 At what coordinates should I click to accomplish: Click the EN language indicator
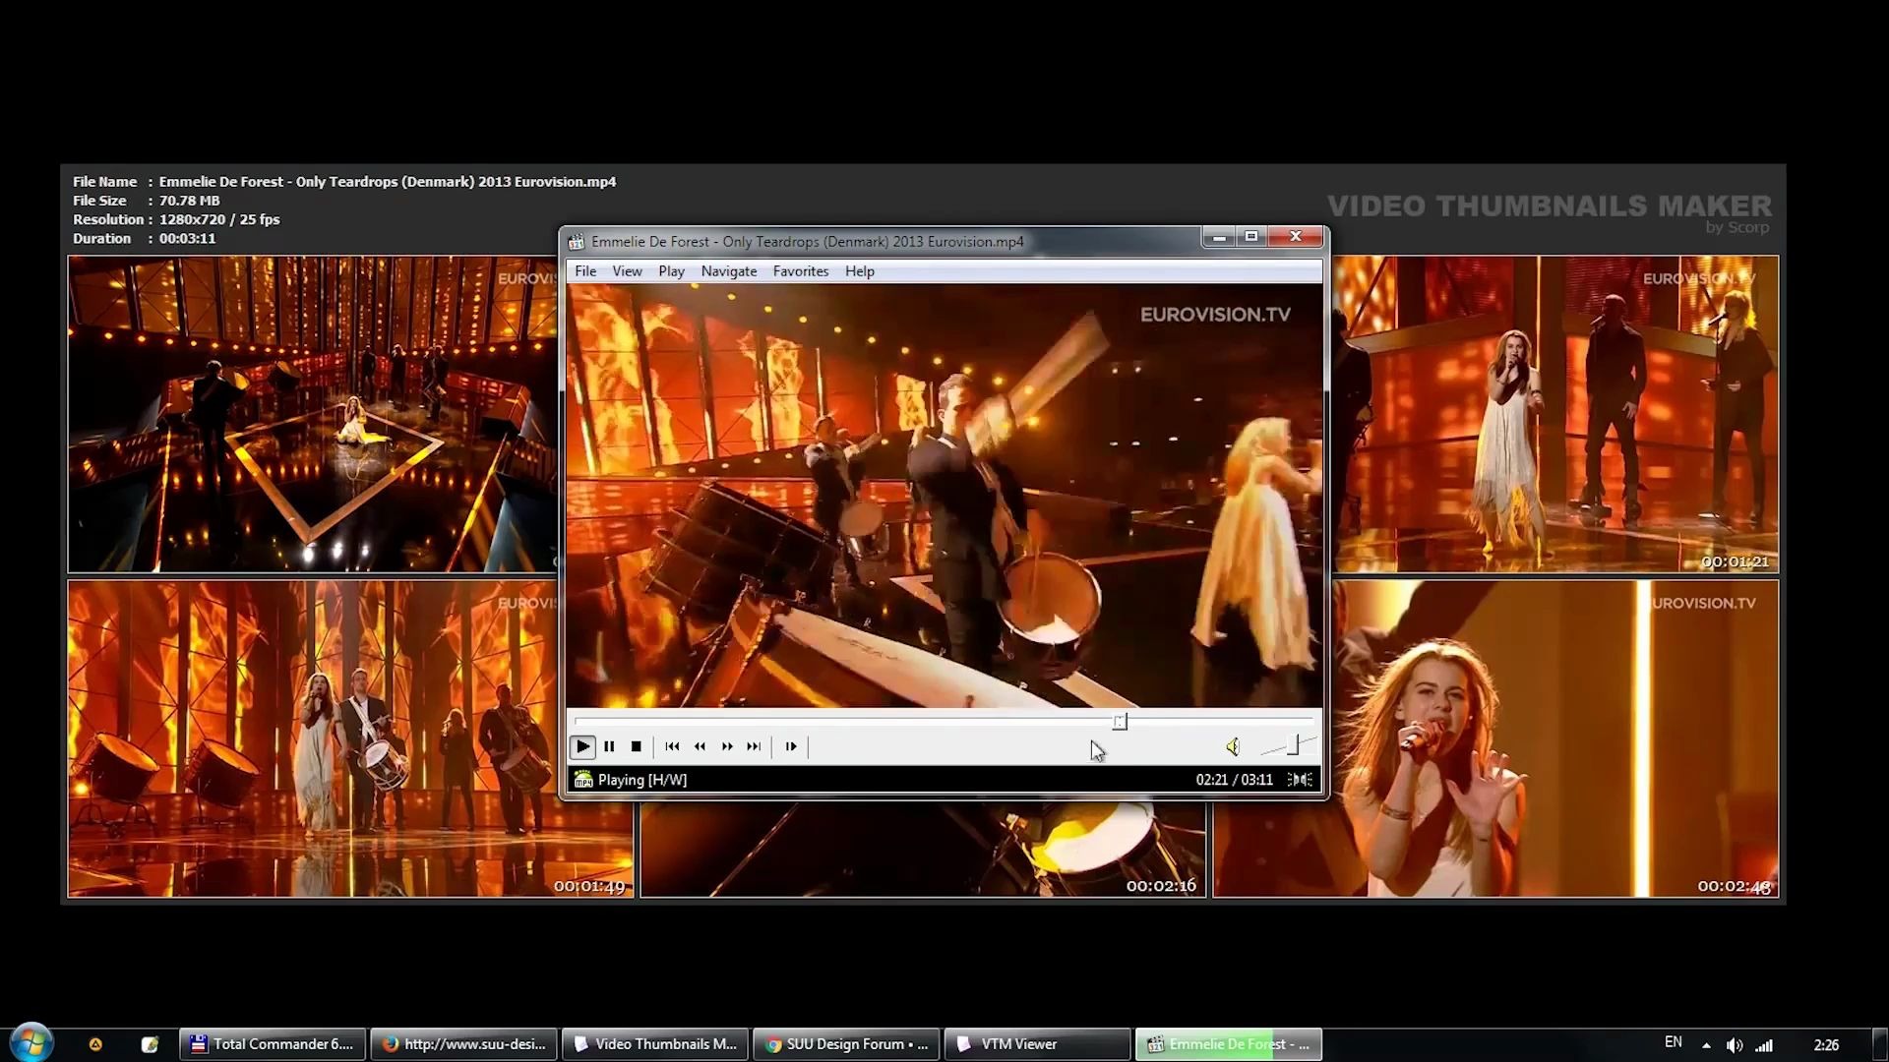[x=1673, y=1042]
